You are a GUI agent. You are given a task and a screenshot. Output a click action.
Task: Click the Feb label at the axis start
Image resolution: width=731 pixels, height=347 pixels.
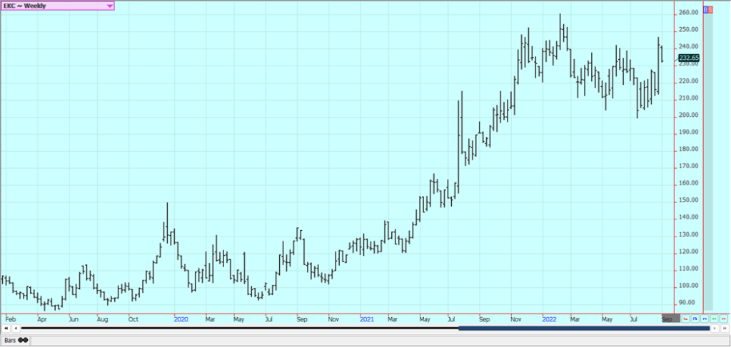11,319
